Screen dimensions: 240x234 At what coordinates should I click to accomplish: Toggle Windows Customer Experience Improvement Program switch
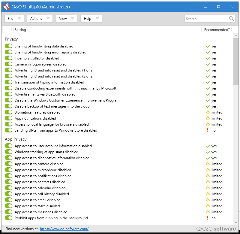(x=9, y=100)
